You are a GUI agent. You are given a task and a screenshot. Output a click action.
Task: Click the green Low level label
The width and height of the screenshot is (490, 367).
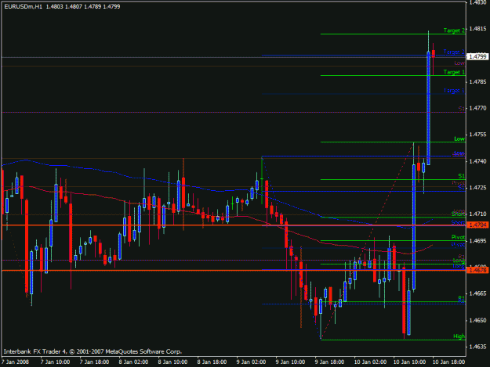click(459, 139)
